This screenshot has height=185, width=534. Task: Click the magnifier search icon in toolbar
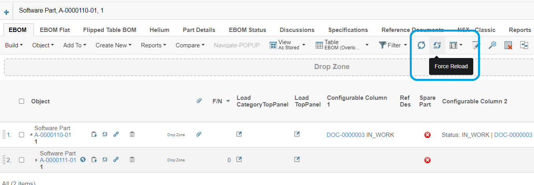click(x=492, y=45)
